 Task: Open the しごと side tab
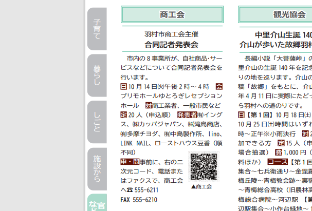[97, 121]
